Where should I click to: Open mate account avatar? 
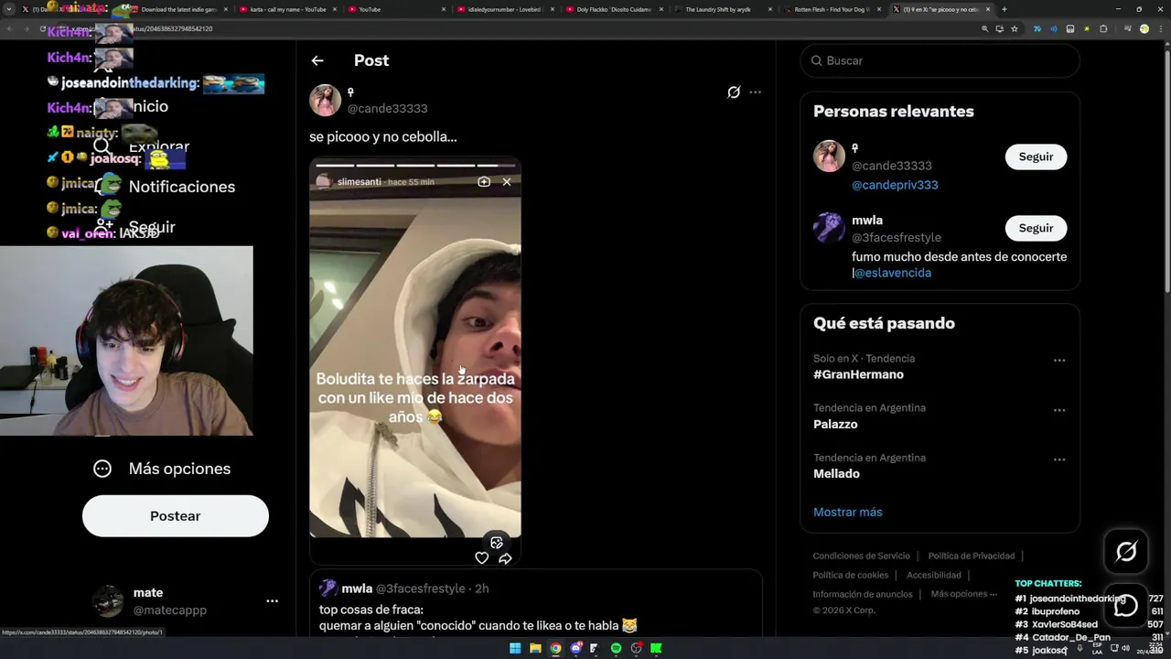point(108,601)
